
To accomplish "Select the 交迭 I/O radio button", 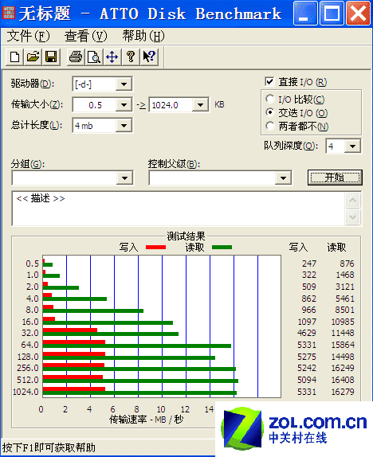I will (270, 112).
